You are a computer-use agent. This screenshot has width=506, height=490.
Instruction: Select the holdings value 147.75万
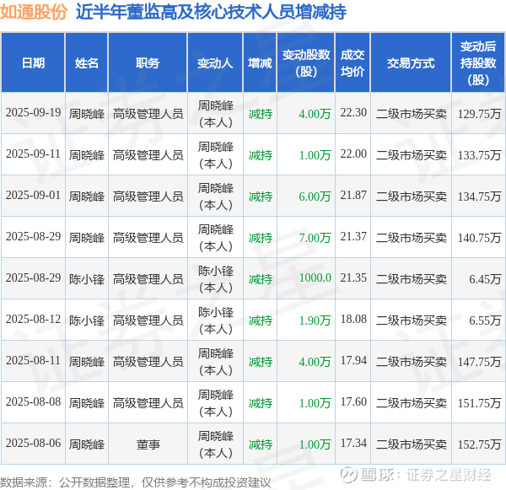click(479, 362)
